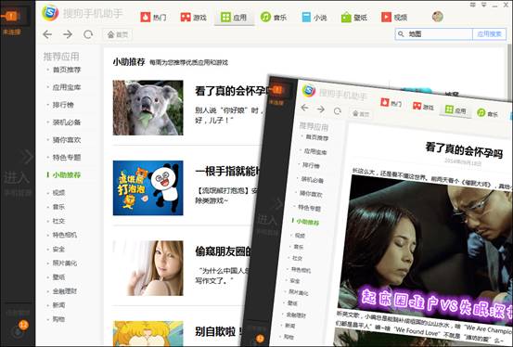The height and width of the screenshot is (347, 513).
Task: Open 特色相机 category in back window sidebar
Action: click(65, 235)
